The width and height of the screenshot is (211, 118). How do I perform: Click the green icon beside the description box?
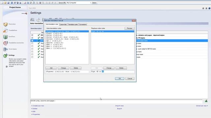(206, 101)
